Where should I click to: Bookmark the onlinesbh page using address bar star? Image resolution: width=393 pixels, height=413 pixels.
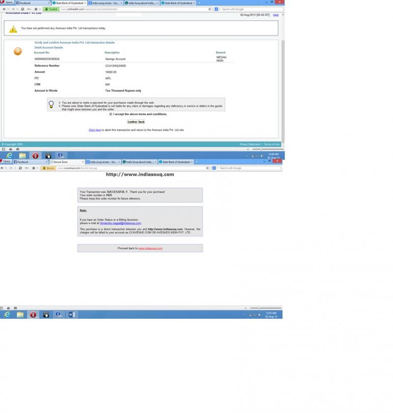pyautogui.click(x=210, y=9)
